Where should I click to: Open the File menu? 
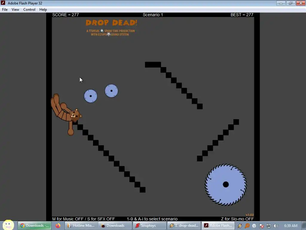[x=5, y=10]
